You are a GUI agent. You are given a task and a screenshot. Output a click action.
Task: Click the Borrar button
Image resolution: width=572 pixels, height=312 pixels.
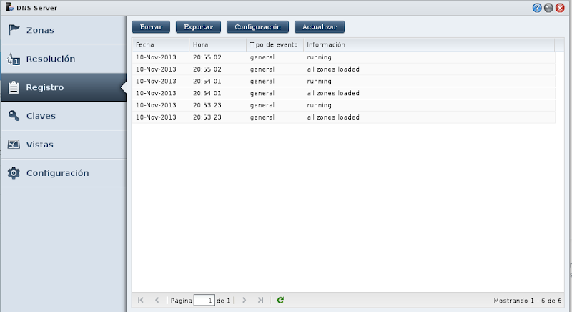click(151, 26)
